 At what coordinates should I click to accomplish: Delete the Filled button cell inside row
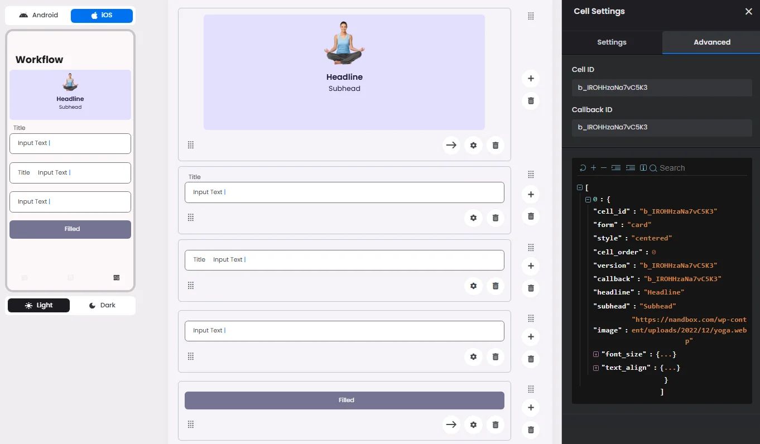[x=495, y=425]
